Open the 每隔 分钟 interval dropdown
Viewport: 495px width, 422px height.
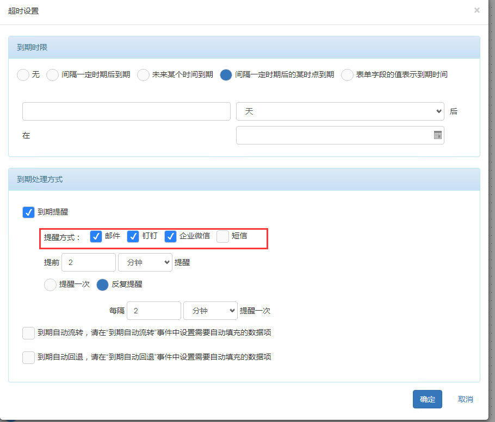(x=210, y=311)
